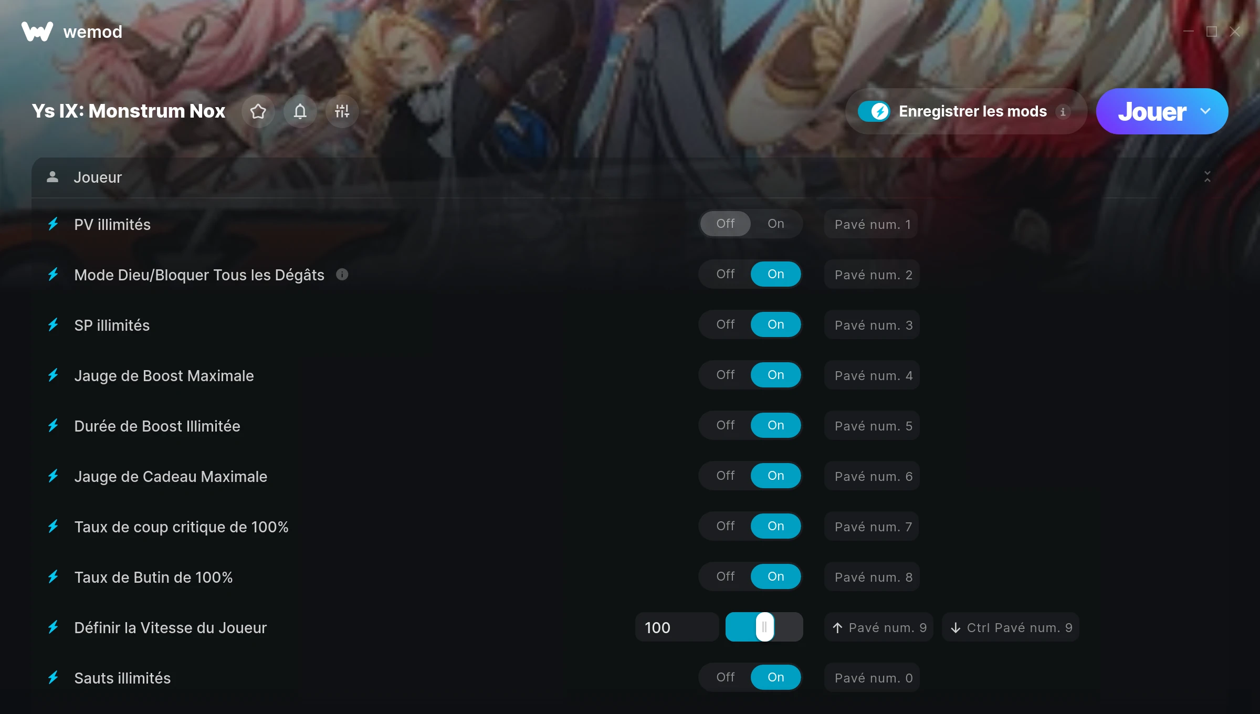Click info icon next to Enregistrer les mods
The height and width of the screenshot is (714, 1260).
1063,112
